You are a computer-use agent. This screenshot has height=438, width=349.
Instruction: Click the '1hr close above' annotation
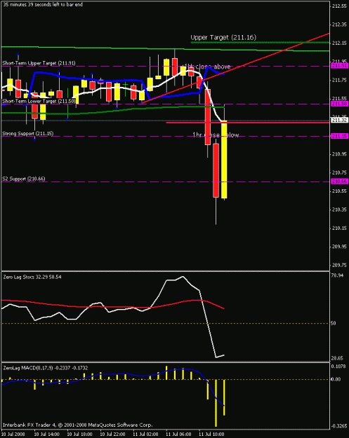click(206, 67)
